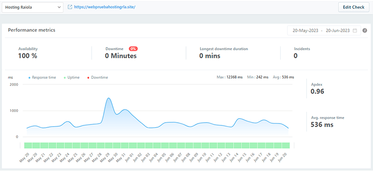Click the uptime bar above Jun 17

tap(262, 145)
